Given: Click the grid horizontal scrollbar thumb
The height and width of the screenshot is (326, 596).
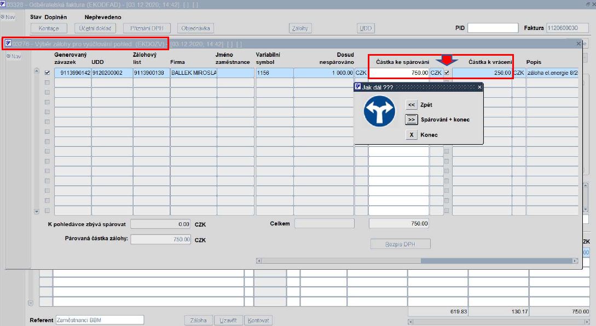Looking at the screenshot, I should [341, 261].
